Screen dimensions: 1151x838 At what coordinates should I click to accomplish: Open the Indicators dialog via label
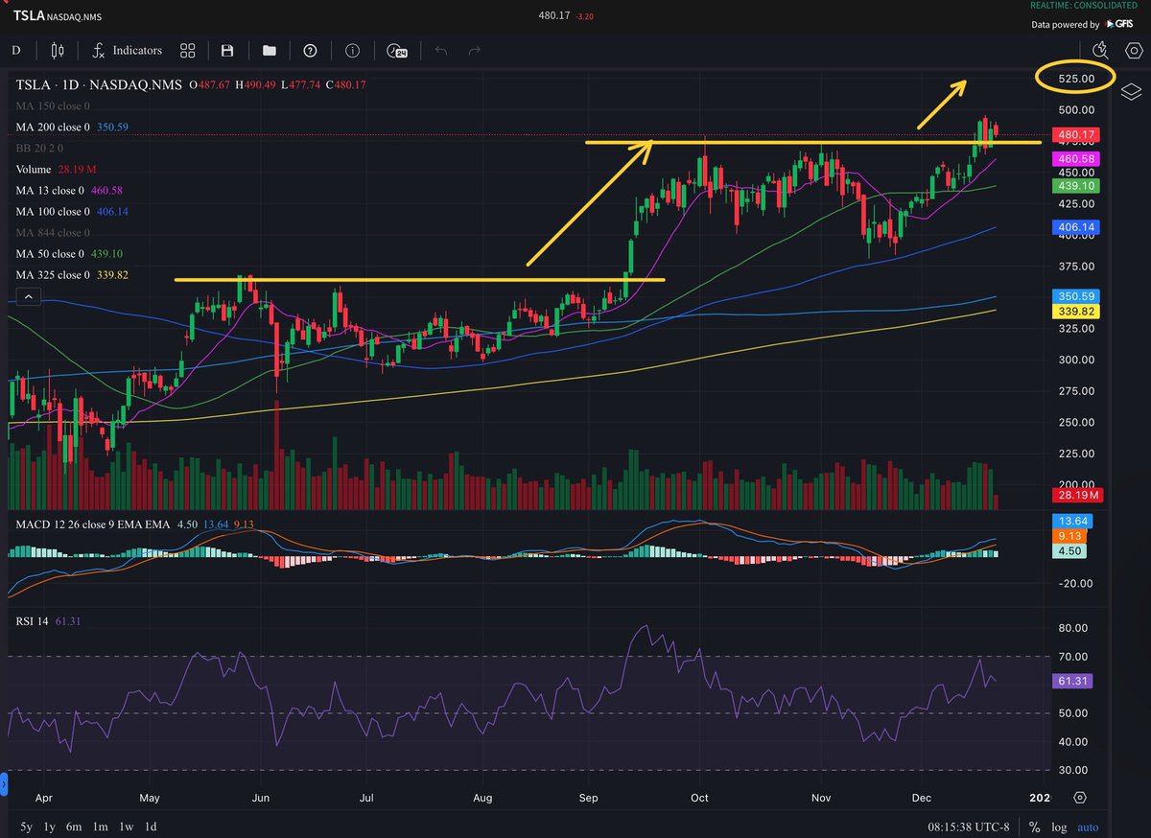pyautogui.click(x=137, y=50)
